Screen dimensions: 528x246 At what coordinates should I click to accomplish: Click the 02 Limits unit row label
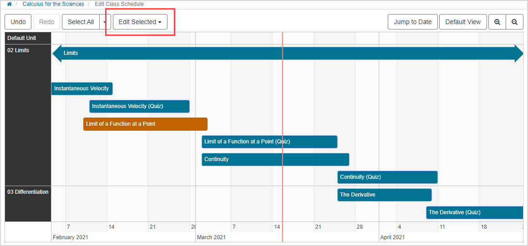tap(18, 50)
